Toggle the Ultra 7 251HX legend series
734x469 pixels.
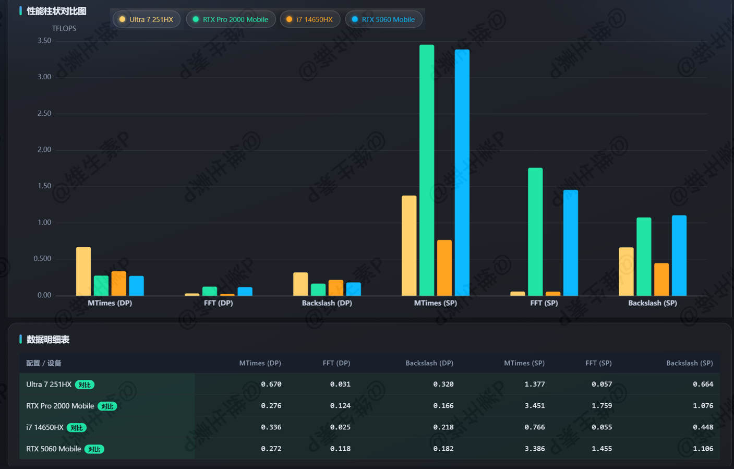(x=147, y=19)
